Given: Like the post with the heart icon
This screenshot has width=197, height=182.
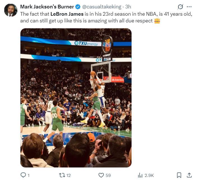Looking at the screenshot, I should pyautogui.click(x=101, y=175).
